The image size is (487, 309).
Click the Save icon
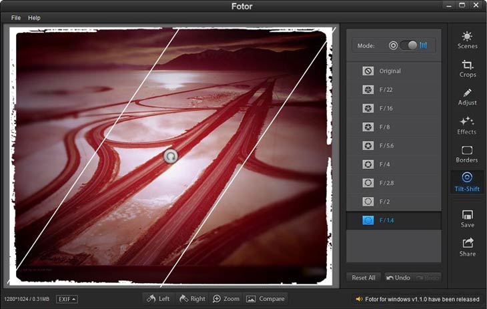467,219
